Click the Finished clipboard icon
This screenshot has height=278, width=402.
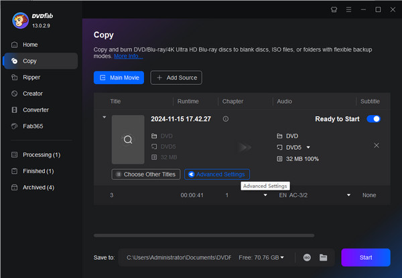15,171
